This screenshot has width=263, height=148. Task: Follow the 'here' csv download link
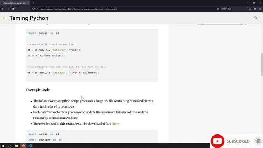click(116, 123)
